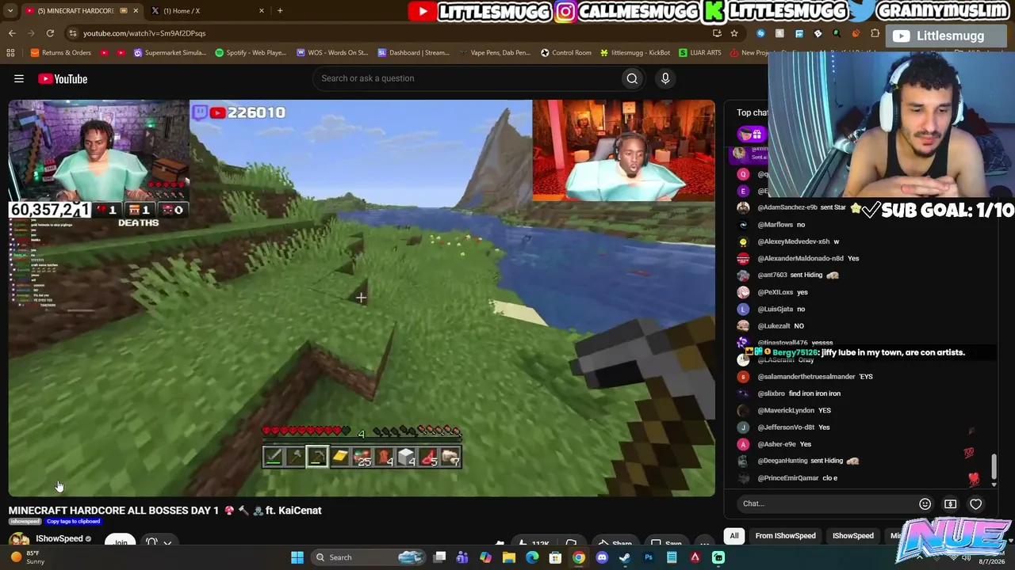Click the Windows taskbar Search box

368,557
